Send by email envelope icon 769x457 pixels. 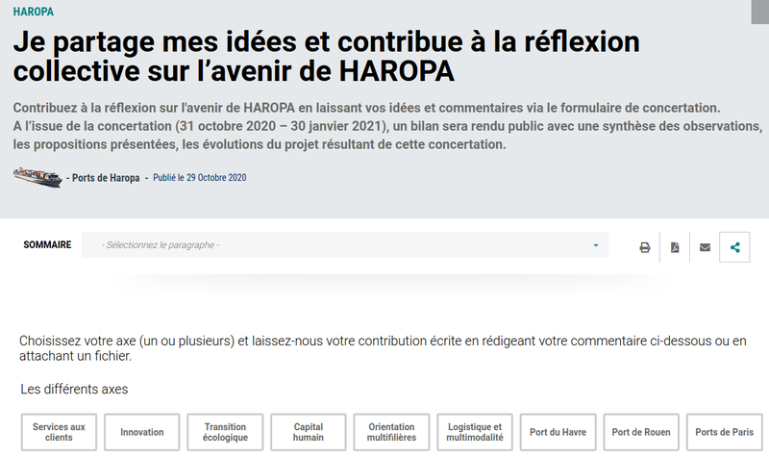705,247
